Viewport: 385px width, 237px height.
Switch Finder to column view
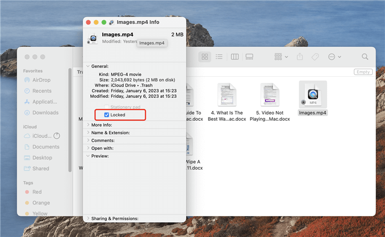(x=235, y=57)
